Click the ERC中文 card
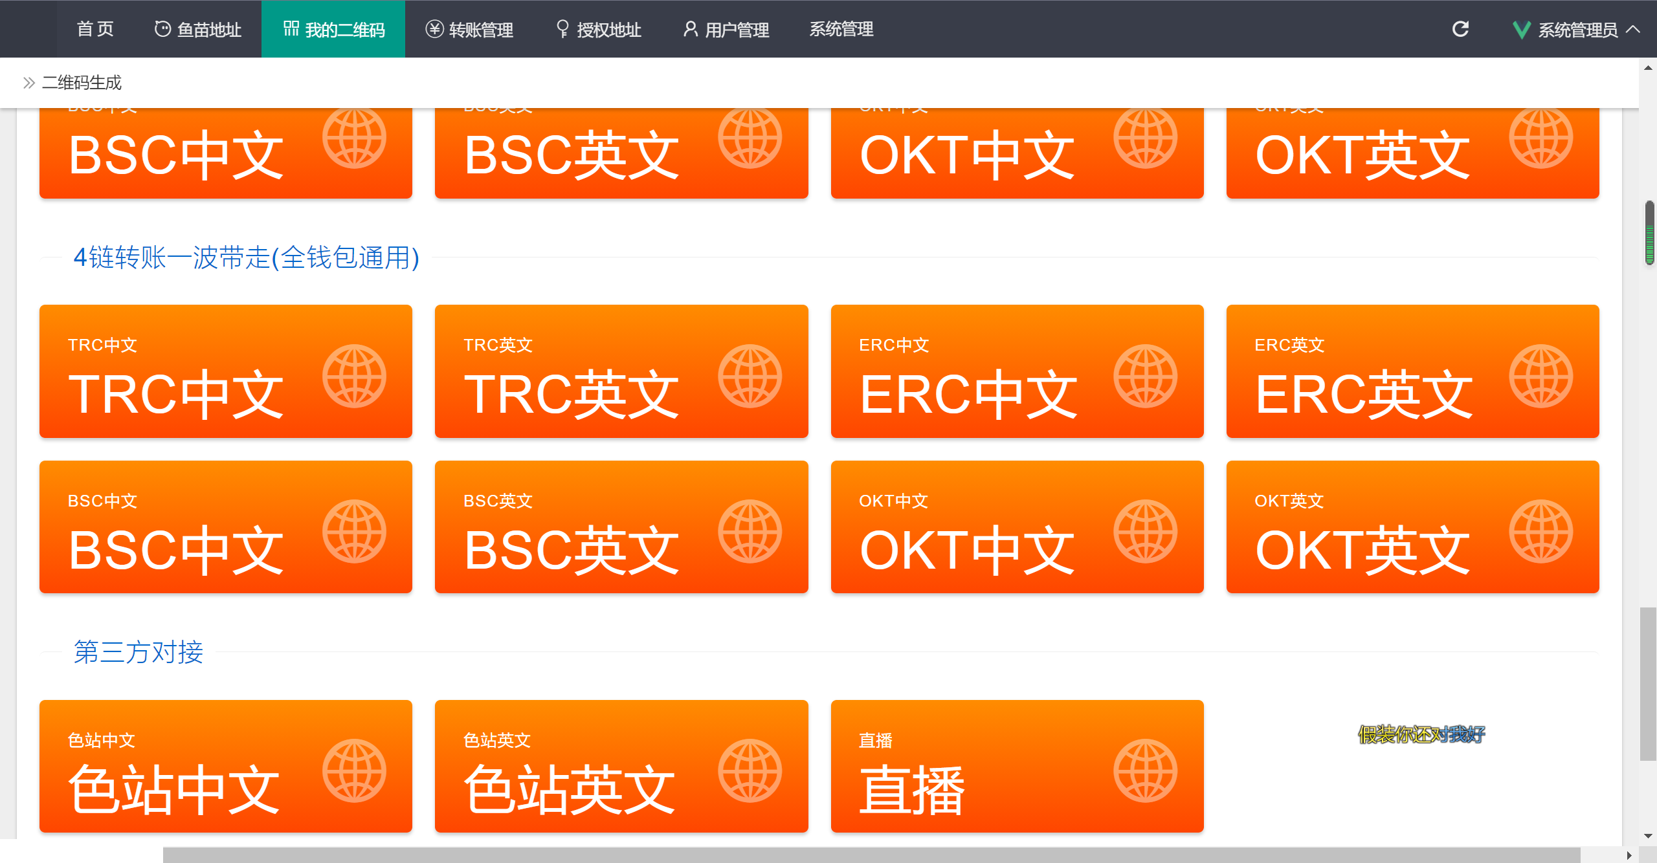The image size is (1657, 863). pyautogui.click(x=1016, y=371)
